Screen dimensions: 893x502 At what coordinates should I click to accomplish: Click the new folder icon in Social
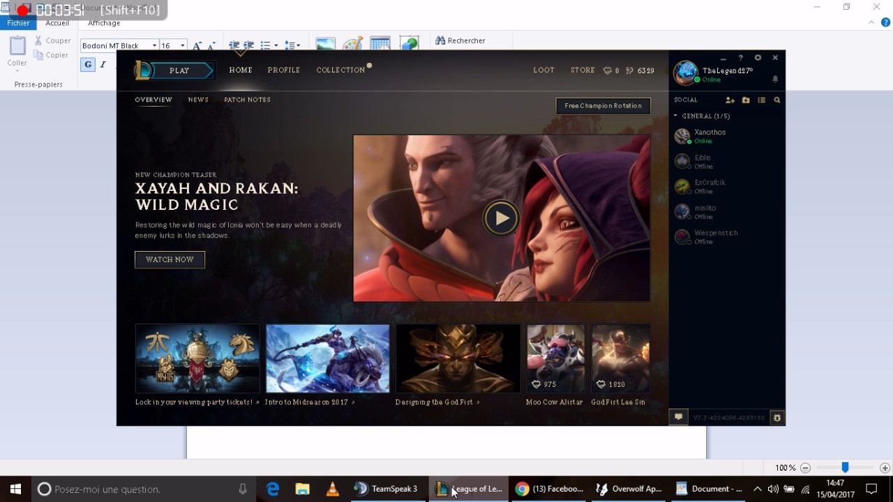coord(746,100)
